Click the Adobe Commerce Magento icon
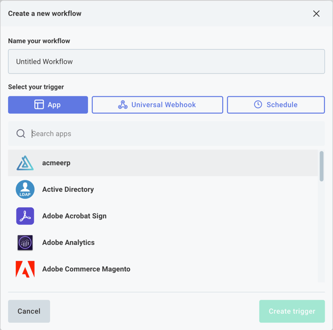This screenshot has height=330, width=333. pyautogui.click(x=25, y=269)
